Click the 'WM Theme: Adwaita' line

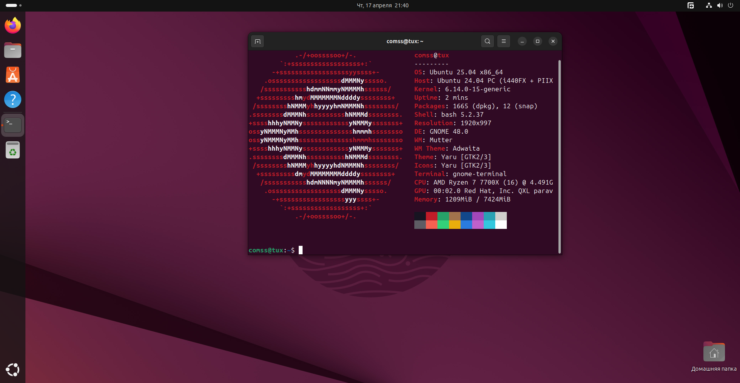[x=447, y=148]
